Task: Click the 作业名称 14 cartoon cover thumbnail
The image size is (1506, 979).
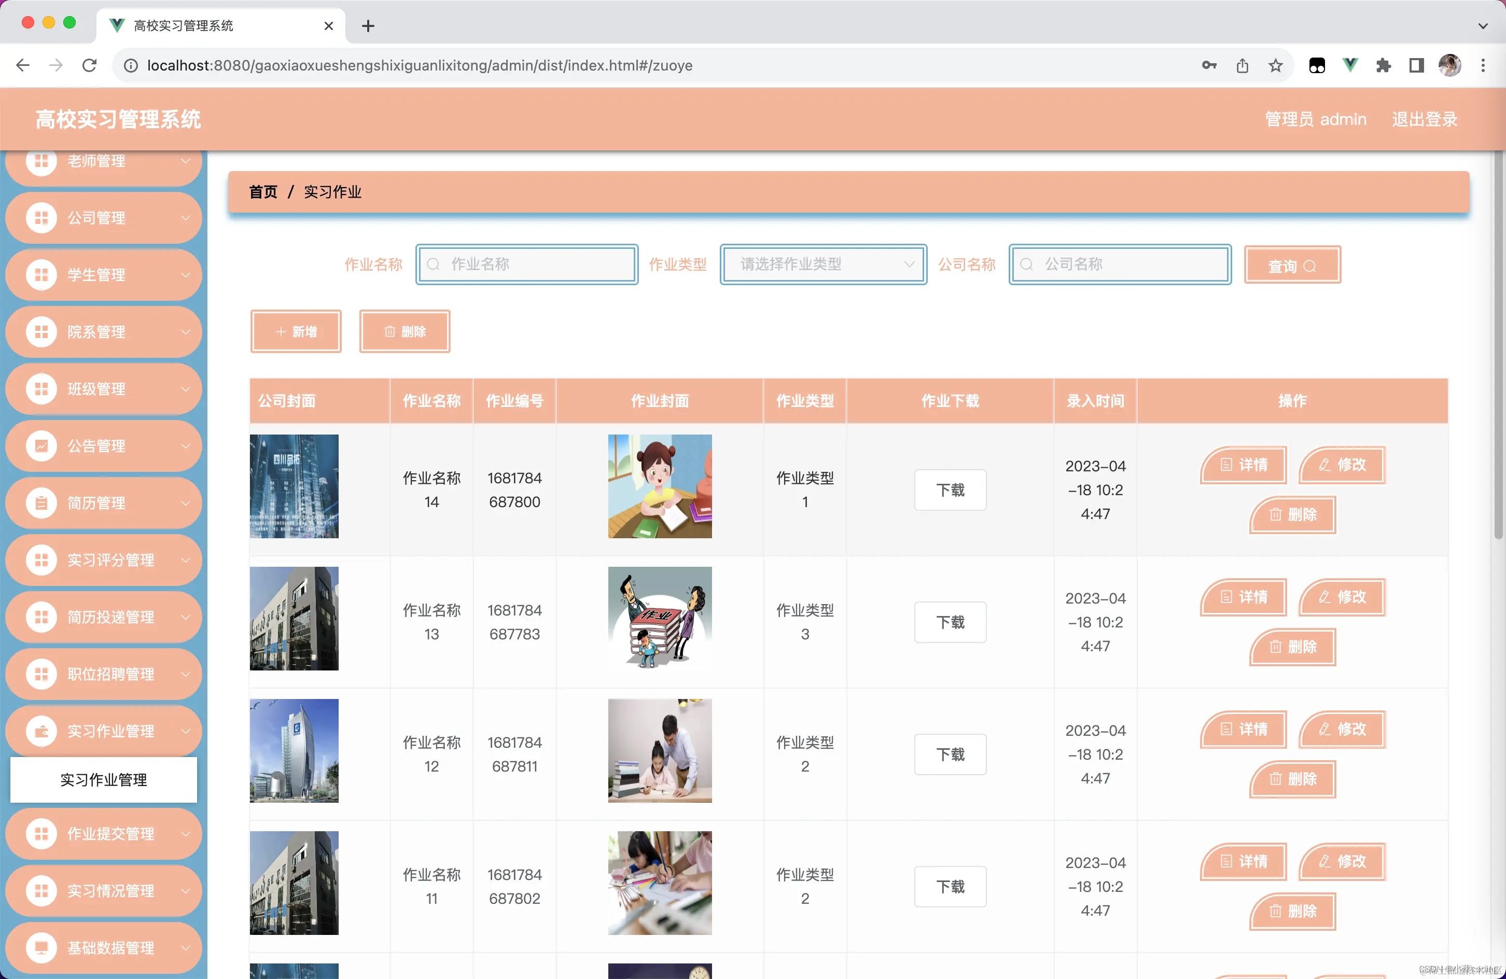Action: point(659,486)
